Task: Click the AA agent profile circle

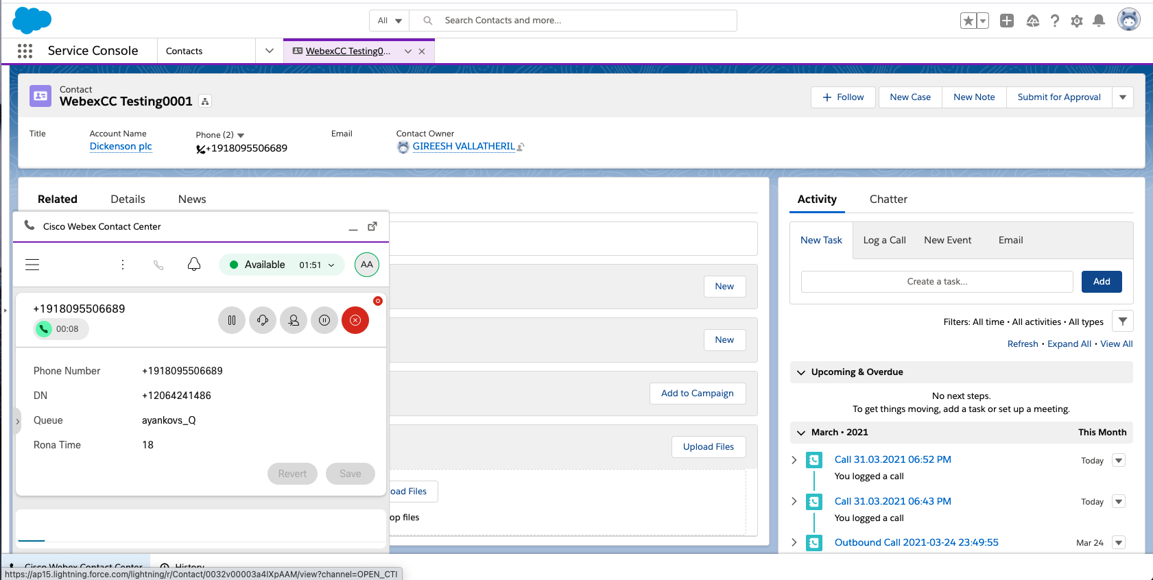Action: click(367, 265)
